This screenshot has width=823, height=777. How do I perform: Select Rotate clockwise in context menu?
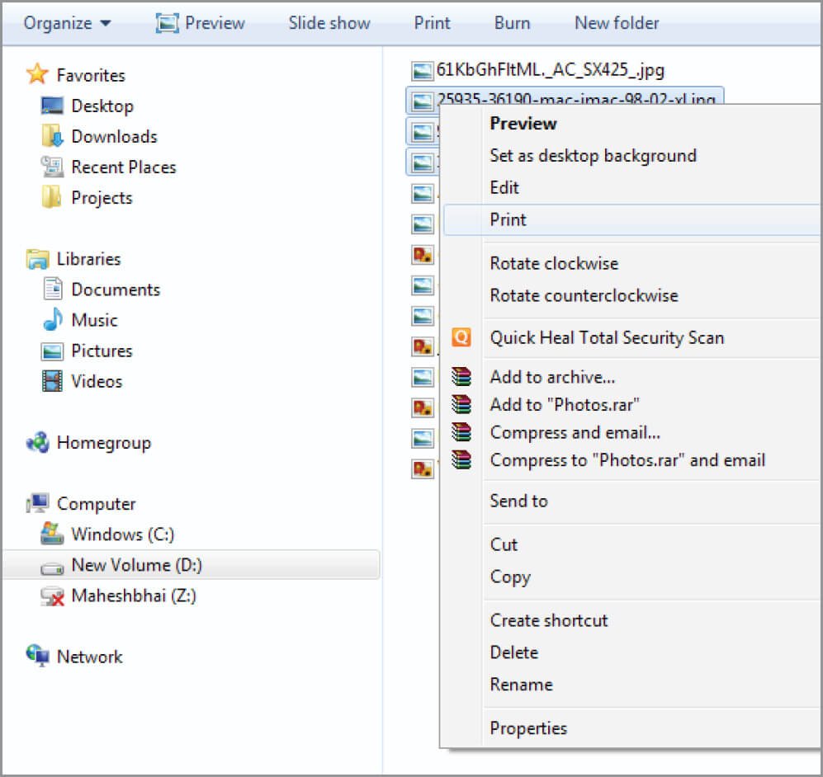pos(553,264)
